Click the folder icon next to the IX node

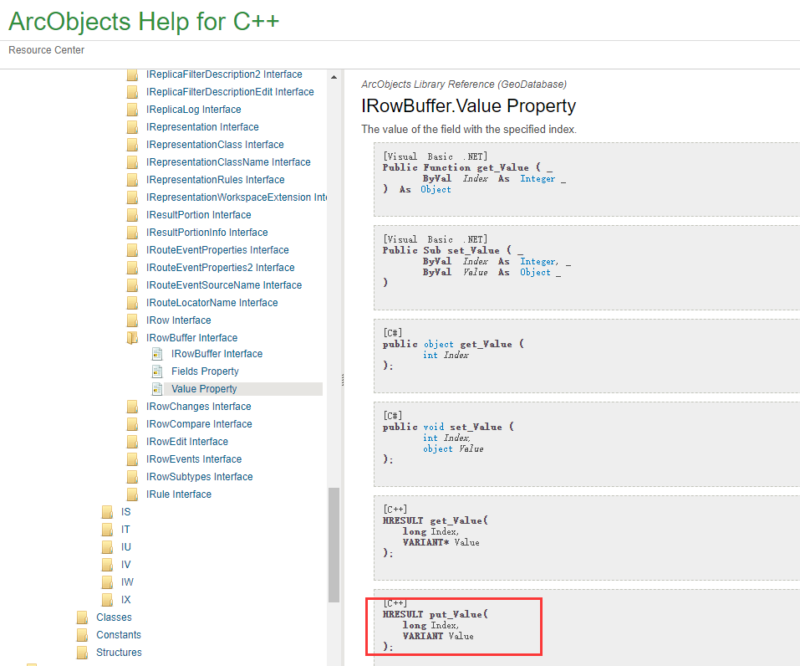pyautogui.click(x=107, y=599)
